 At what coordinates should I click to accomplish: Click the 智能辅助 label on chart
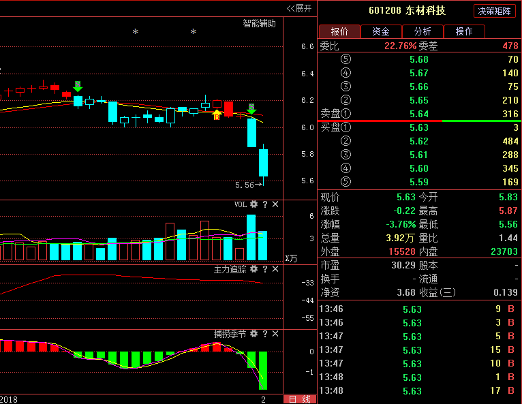tap(260, 23)
